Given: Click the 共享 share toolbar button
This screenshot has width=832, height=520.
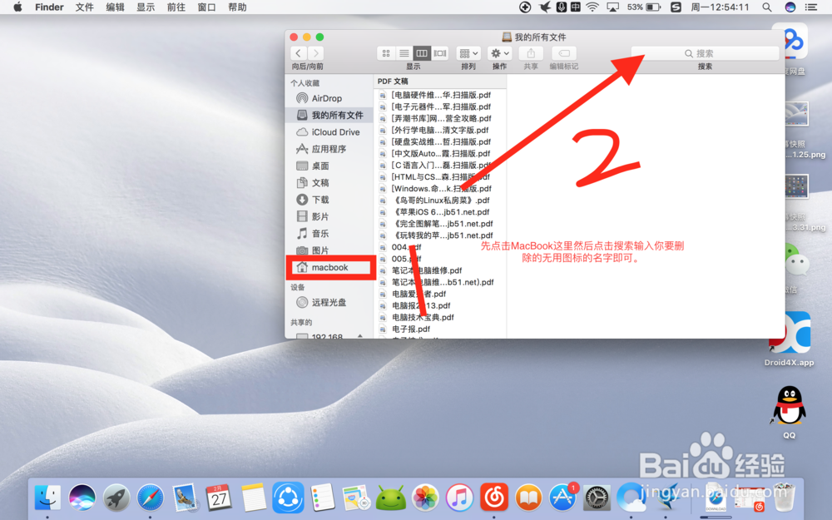Looking at the screenshot, I should pyautogui.click(x=531, y=53).
